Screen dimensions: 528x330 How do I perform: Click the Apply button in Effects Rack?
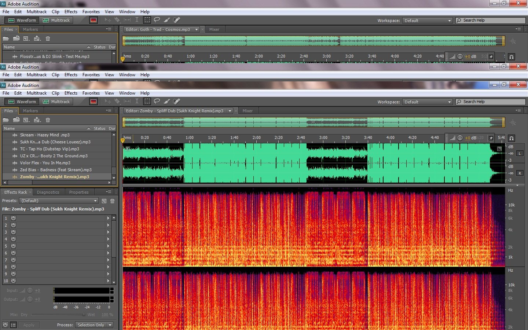pyautogui.click(x=29, y=325)
